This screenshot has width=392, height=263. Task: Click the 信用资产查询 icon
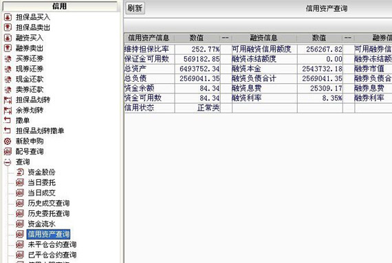(20, 234)
